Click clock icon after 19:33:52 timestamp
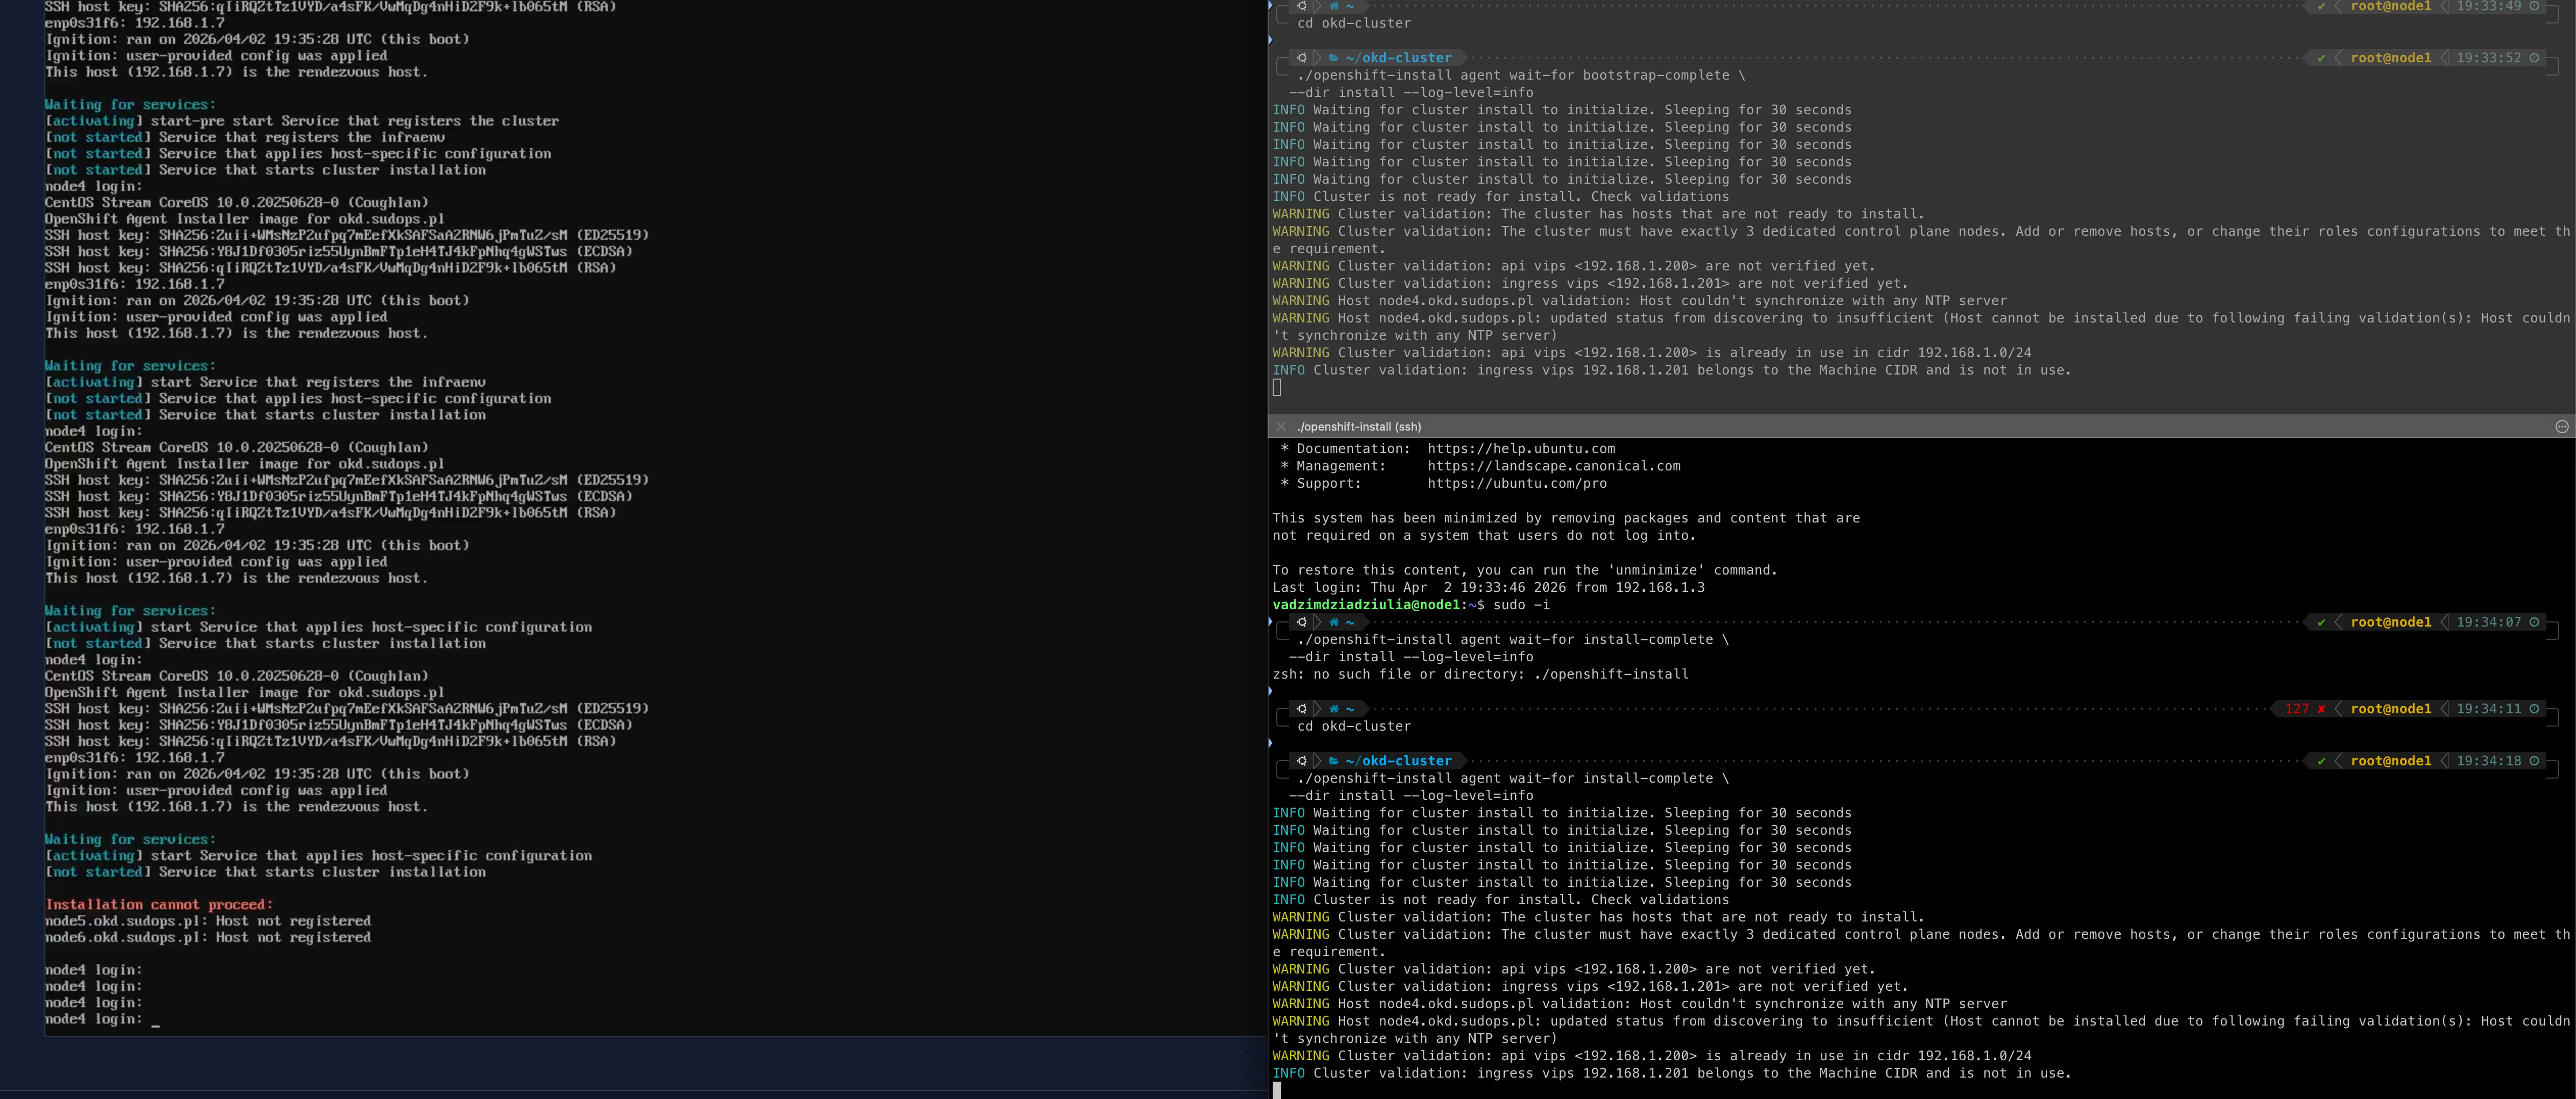This screenshot has height=1099, width=2576. point(2534,58)
